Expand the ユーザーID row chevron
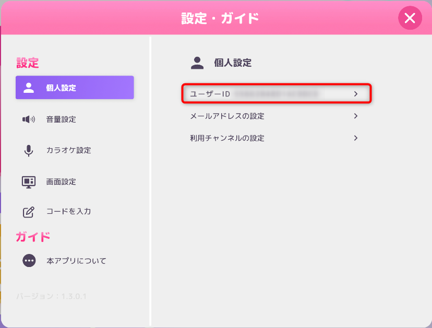 coord(356,94)
